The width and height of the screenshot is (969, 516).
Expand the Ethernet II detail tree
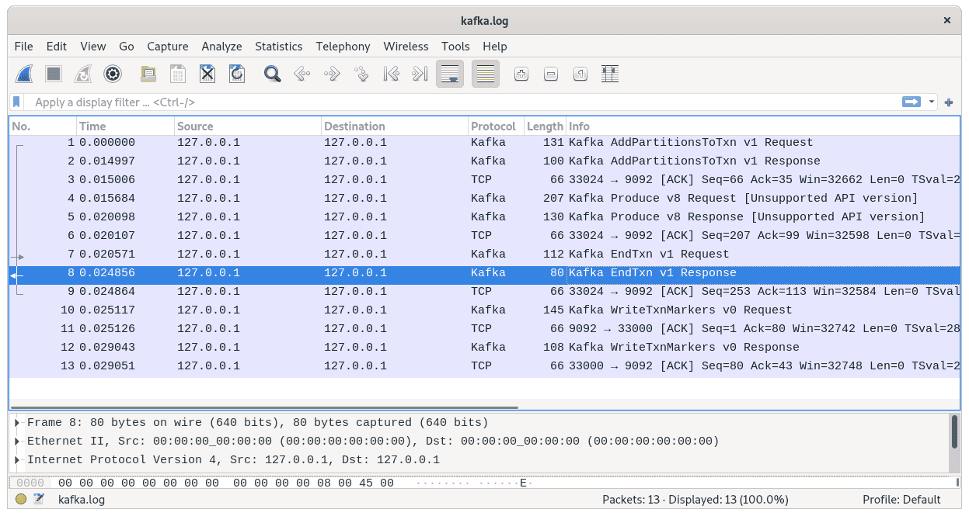coord(17,442)
